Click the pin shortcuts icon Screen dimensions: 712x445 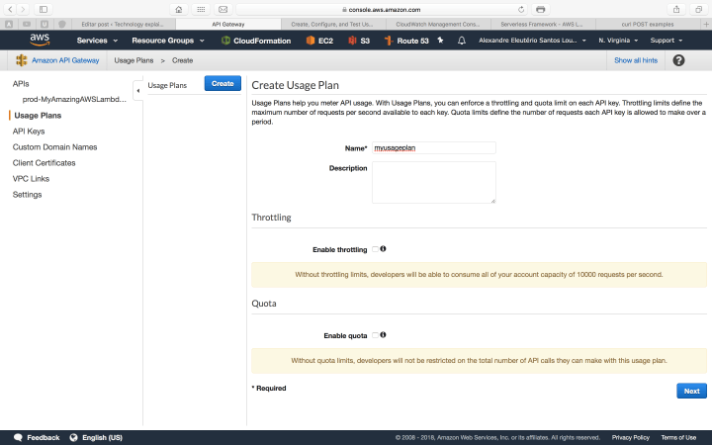pos(440,41)
